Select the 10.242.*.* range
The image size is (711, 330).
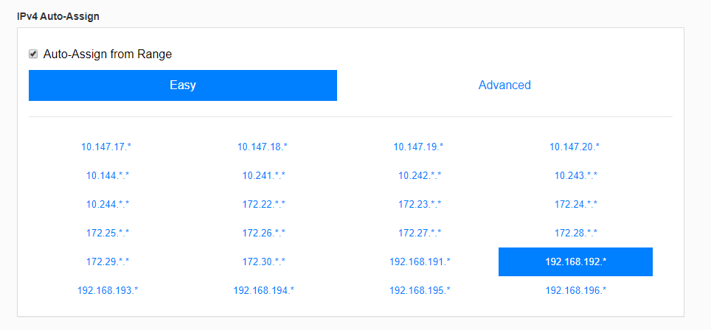(x=420, y=175)
